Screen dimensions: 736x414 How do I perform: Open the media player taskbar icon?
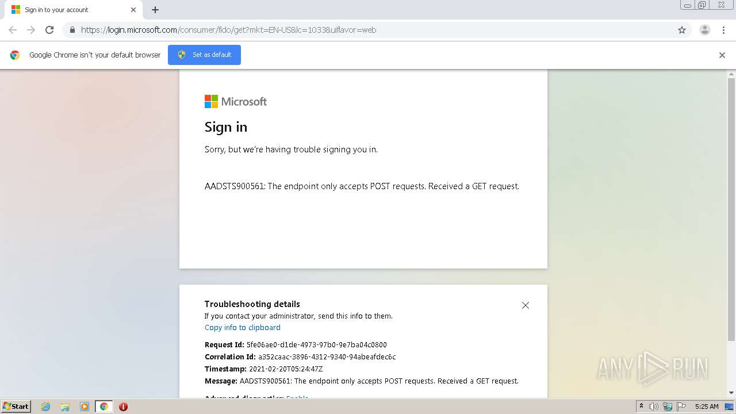pos(85,407)
